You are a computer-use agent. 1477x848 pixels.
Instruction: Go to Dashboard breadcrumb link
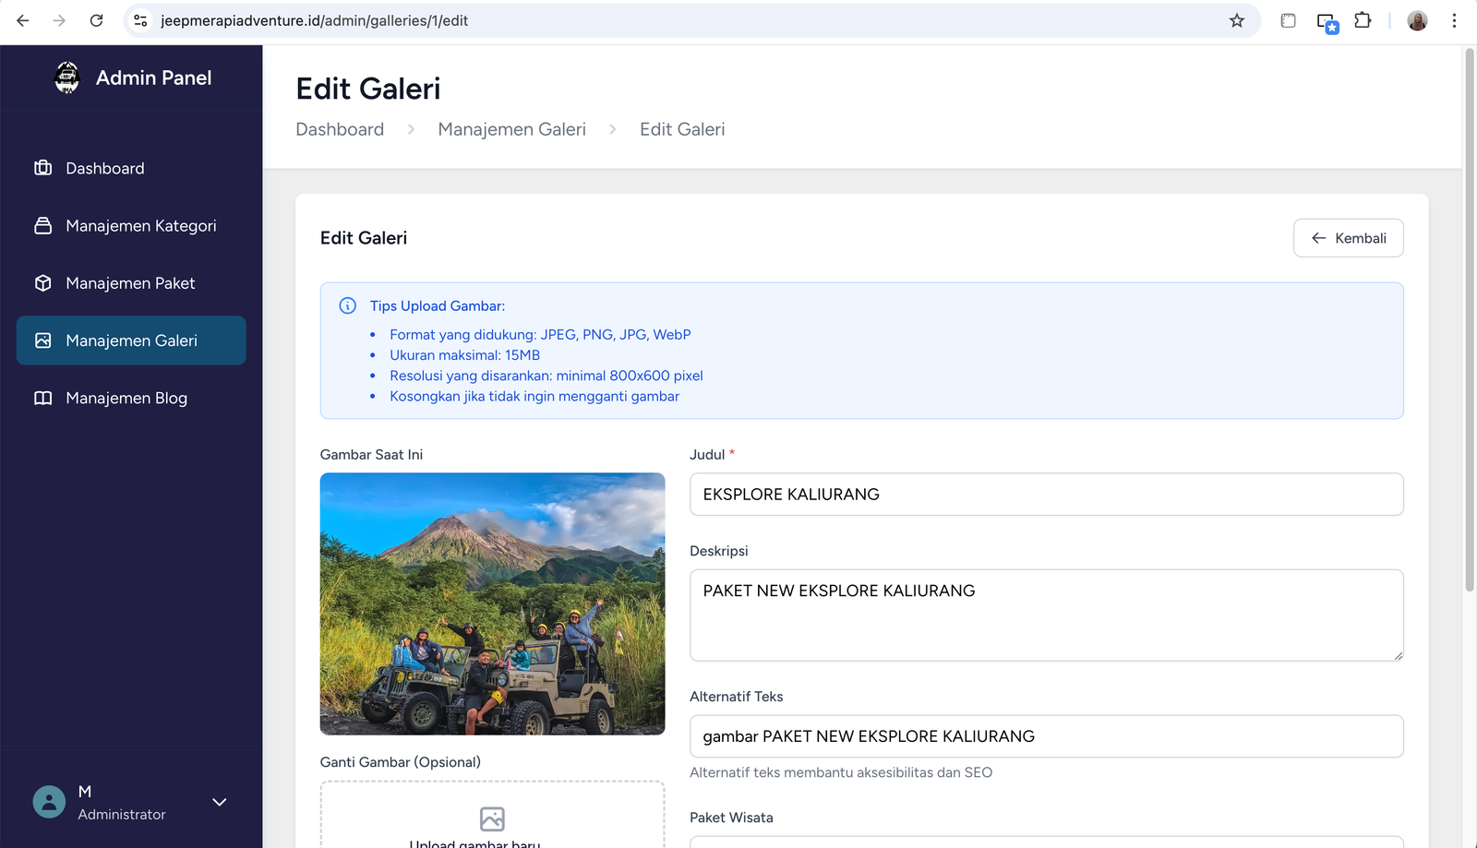(x=340, y=129)
